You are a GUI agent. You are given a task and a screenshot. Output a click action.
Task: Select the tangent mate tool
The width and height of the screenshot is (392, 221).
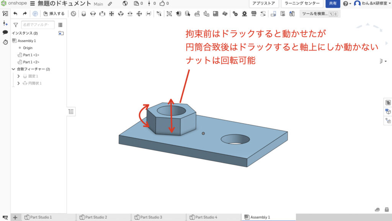159,14
